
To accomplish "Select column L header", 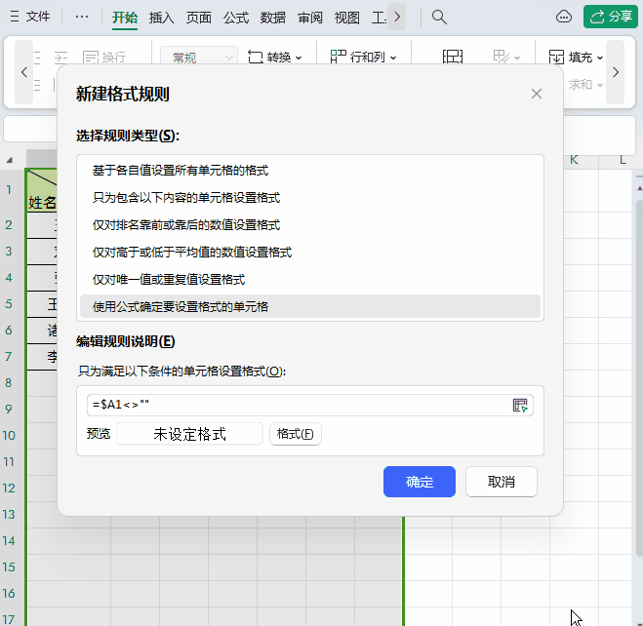I will point(623,160).
